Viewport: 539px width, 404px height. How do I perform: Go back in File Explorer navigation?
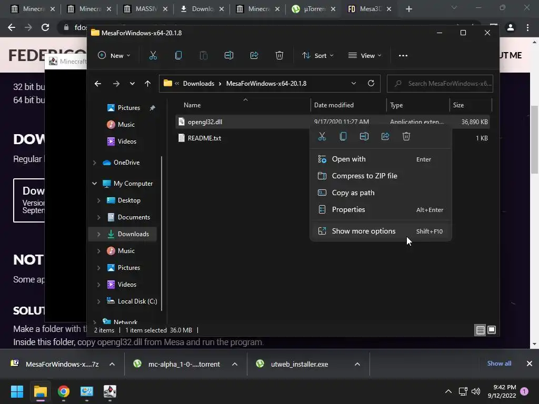pos(97,84)
